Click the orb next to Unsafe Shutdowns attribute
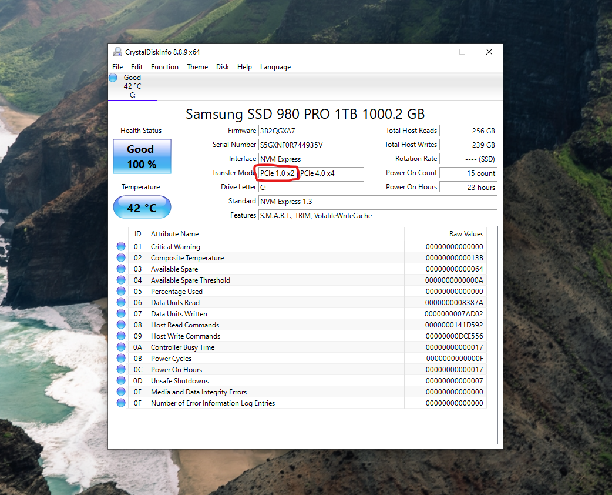Viewport: 612px width, 495px height. [121, 380]
